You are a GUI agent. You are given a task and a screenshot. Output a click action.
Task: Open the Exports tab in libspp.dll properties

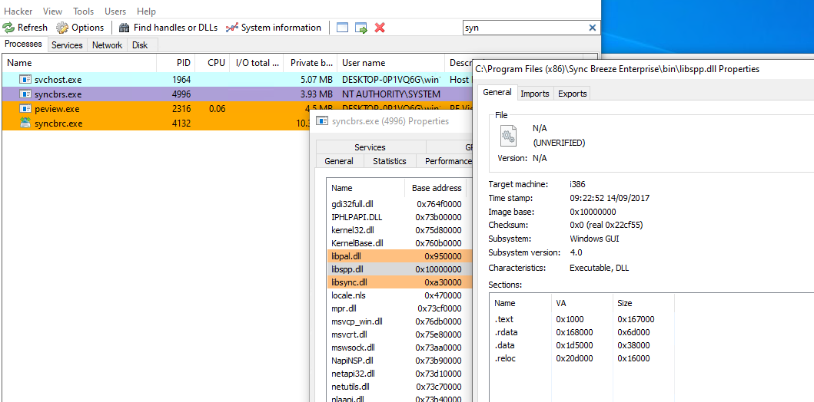tap(572, 94)
